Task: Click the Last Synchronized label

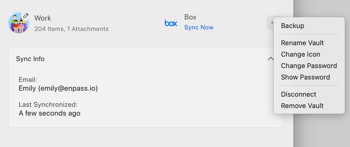Action: 48,105
